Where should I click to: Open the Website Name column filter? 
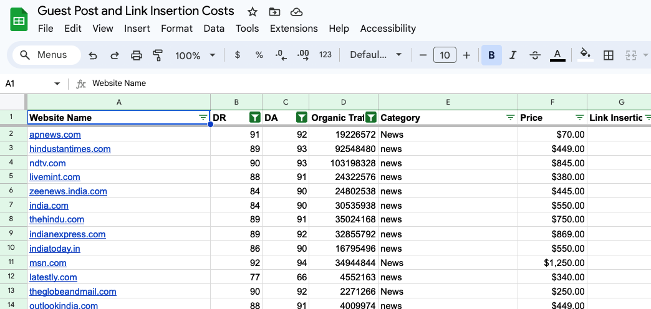point(203,117)
